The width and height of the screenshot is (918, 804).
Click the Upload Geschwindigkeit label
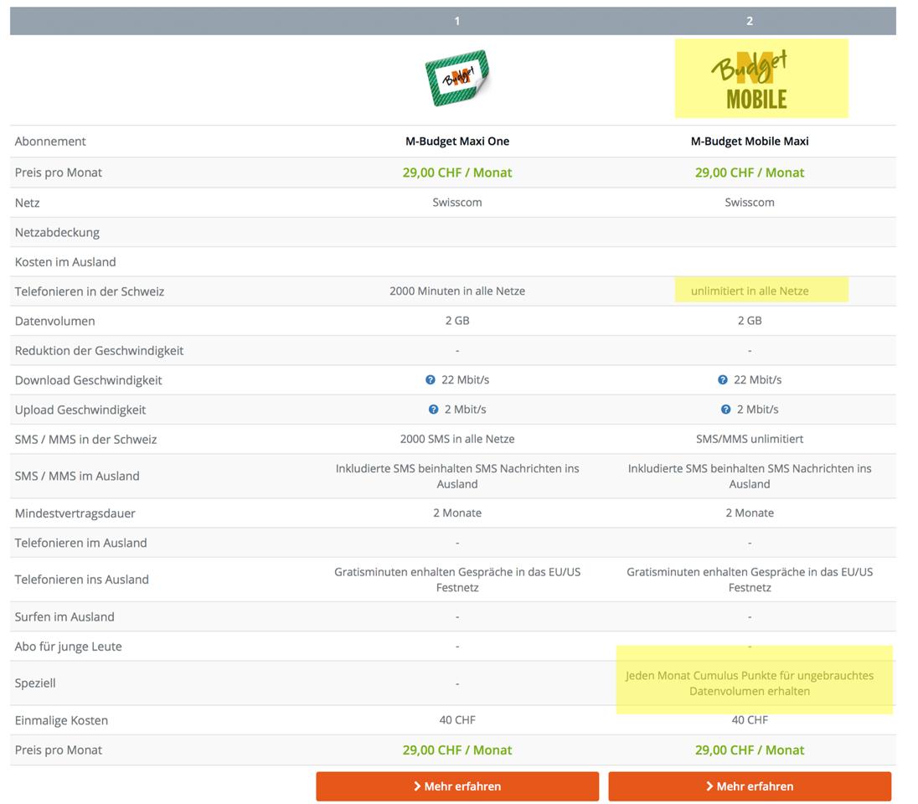point(80,410)
